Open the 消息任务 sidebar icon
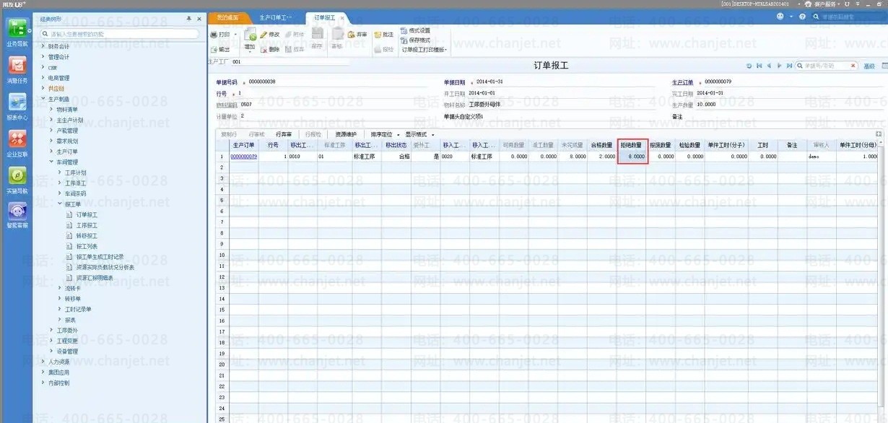Image resolution: width=888 pixels, height=423 pixels. coord(17,65)
